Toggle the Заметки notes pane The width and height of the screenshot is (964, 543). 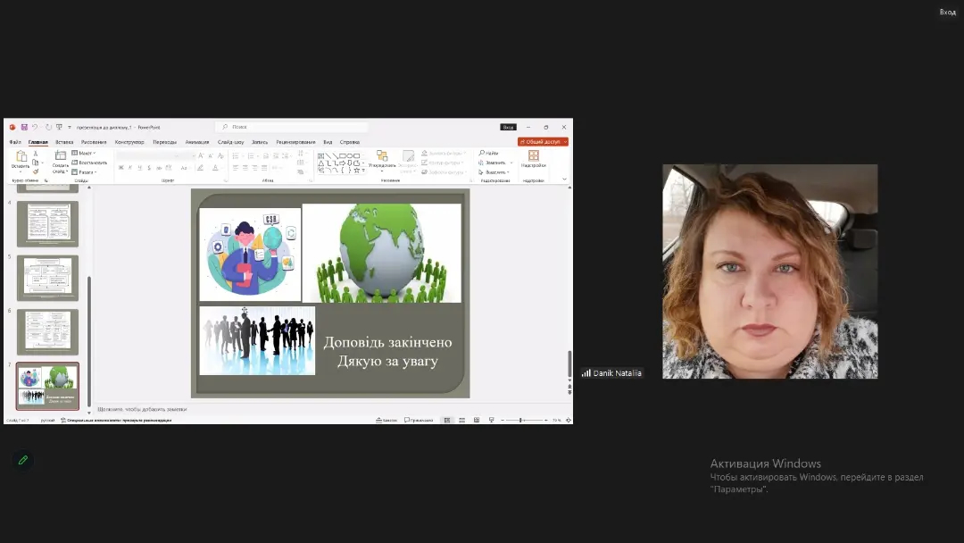pos(386,420)
